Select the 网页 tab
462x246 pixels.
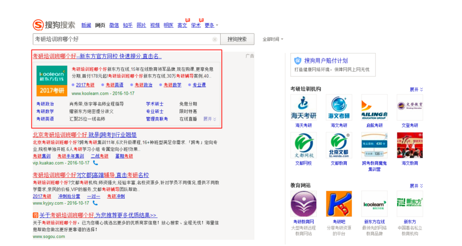pyautogui.click(x=100, y=25)
